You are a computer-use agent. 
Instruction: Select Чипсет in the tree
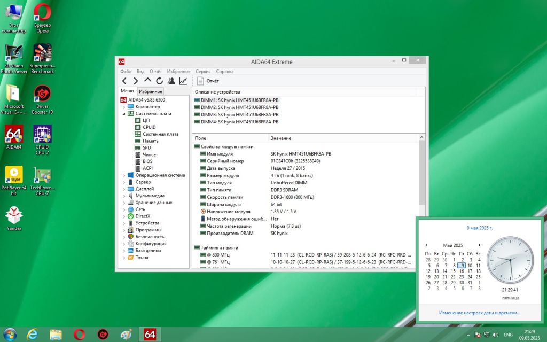click(x=150, y=154)
